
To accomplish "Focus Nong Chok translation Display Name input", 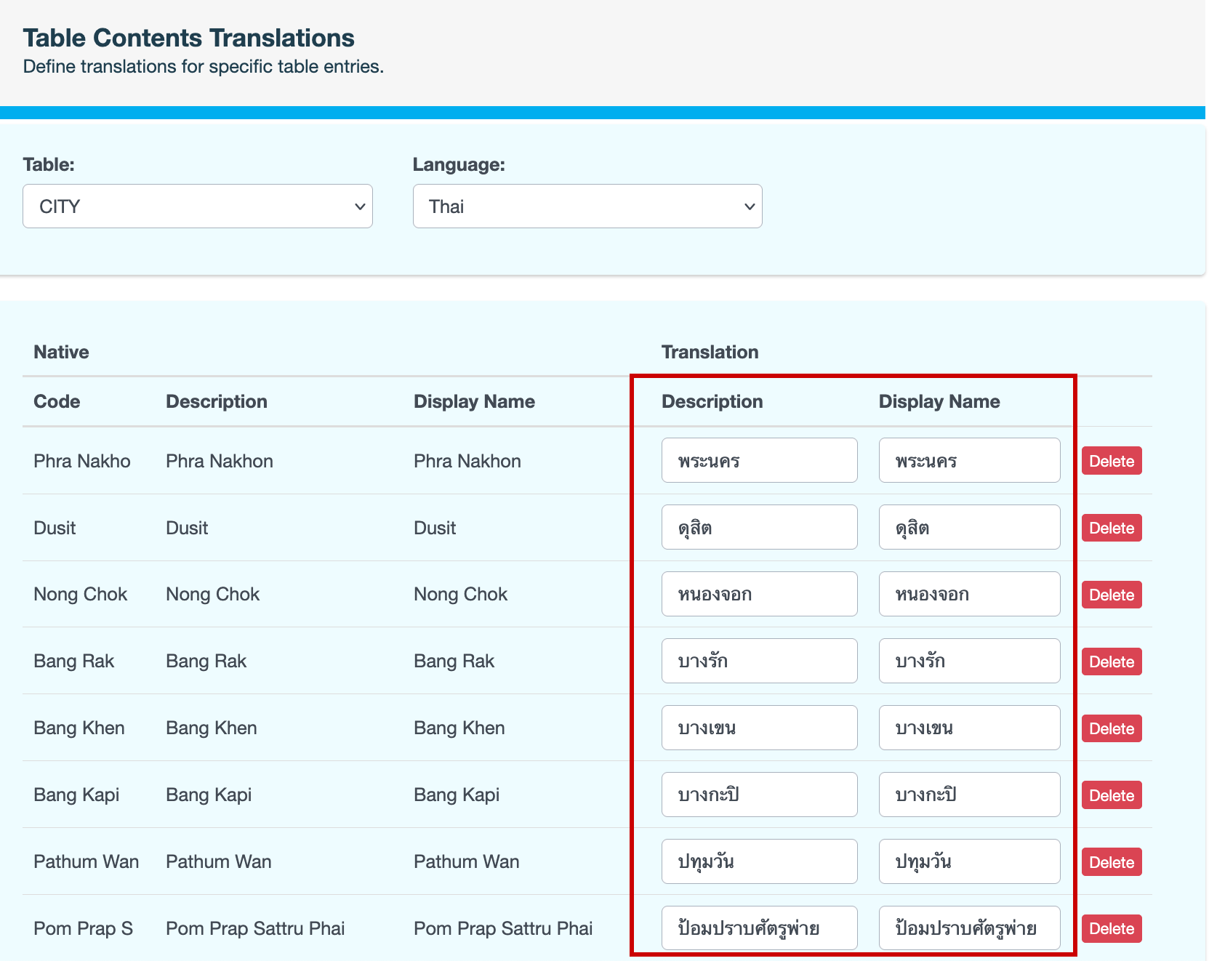I will click(969, 594).
